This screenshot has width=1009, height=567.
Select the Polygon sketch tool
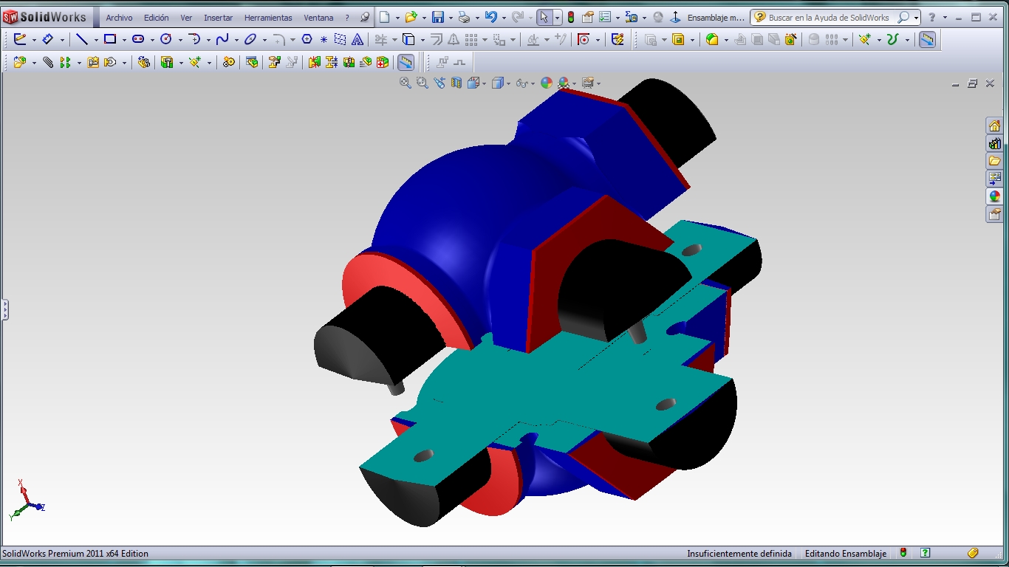point(307,40)
